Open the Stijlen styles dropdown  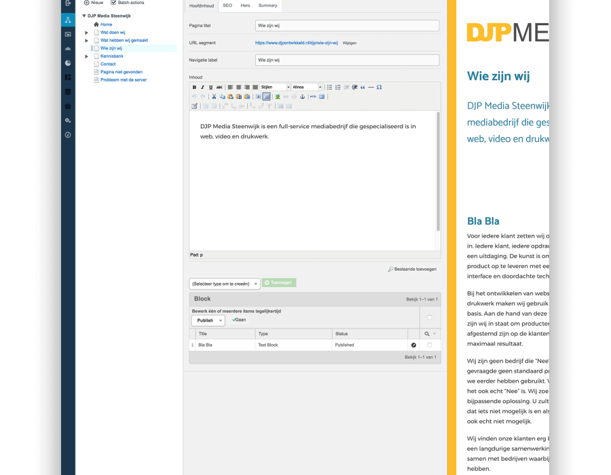275,88
